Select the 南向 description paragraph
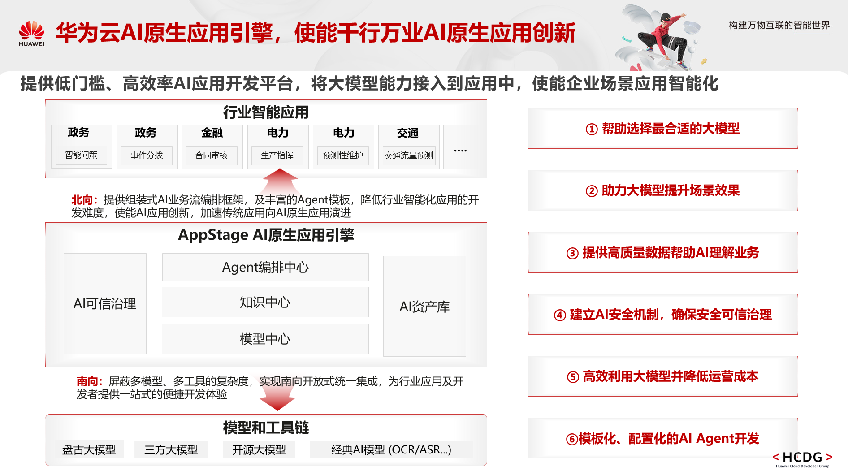This screenshot has height=475, width=848. pos(270,388)
